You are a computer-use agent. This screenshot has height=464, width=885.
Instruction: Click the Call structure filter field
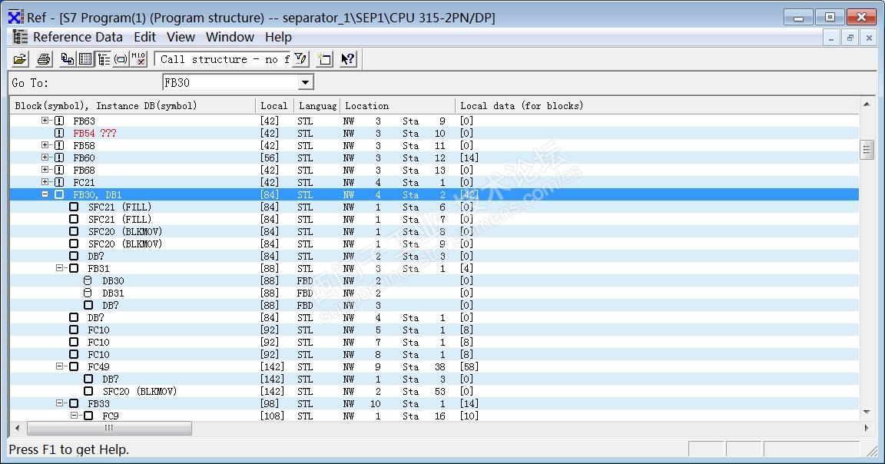click(x=224, y=58)
